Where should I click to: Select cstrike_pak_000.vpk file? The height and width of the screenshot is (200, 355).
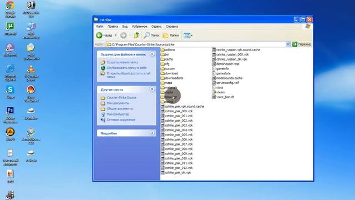pos(177,111)
